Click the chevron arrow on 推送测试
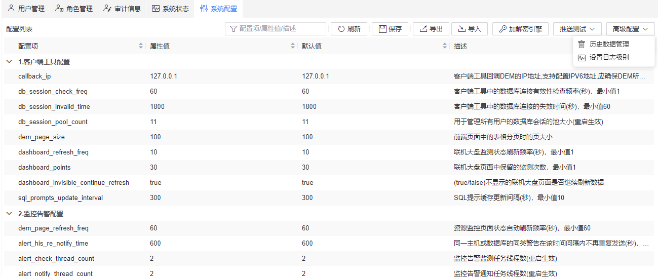 pyautogui.click(x=592, y=29)
